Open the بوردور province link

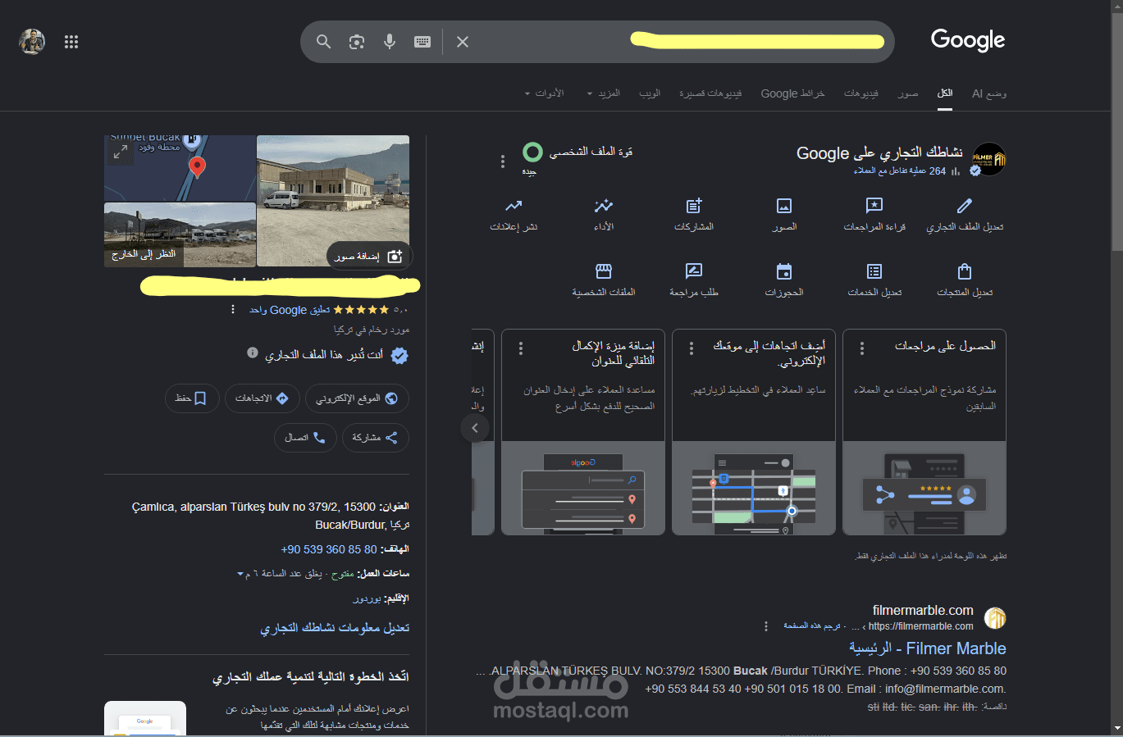click(367, 599)
